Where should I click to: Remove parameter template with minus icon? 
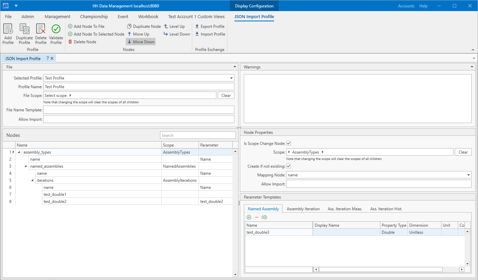tap(257, 217)
